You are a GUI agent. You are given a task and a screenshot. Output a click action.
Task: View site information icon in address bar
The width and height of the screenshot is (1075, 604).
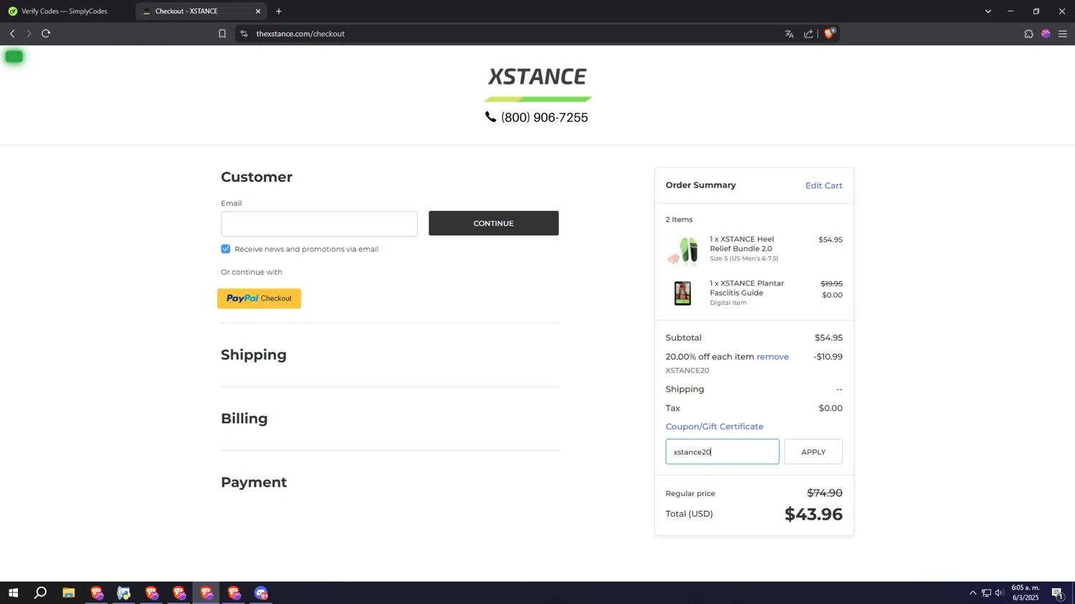(244, 34)
